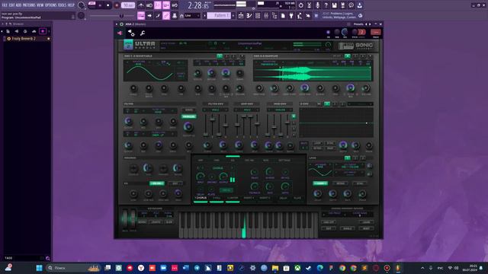Click the first Amp Env fader
Image resolution: width=488 pixels, height=274 pixels.
pyautogui.click(x=237, y=125)
